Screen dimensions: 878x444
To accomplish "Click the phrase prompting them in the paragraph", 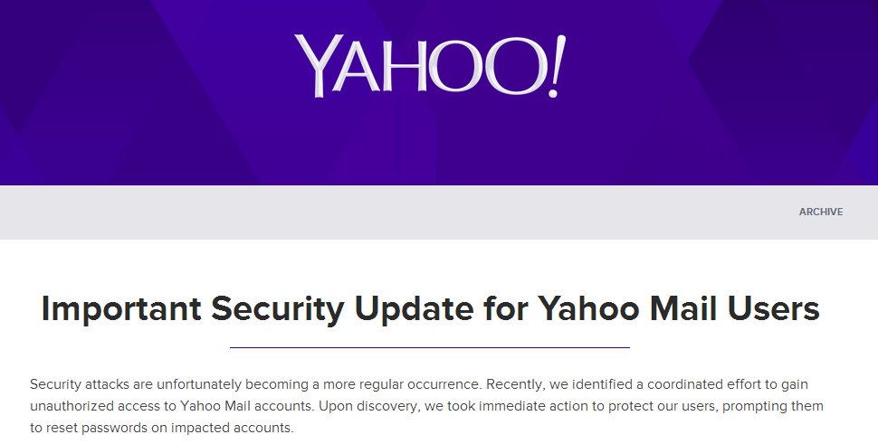I will click(773, 406).
